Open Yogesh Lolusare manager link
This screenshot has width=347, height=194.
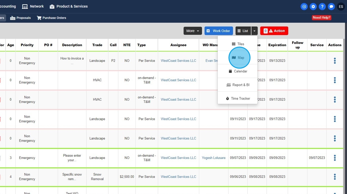(x=213, y=158)
